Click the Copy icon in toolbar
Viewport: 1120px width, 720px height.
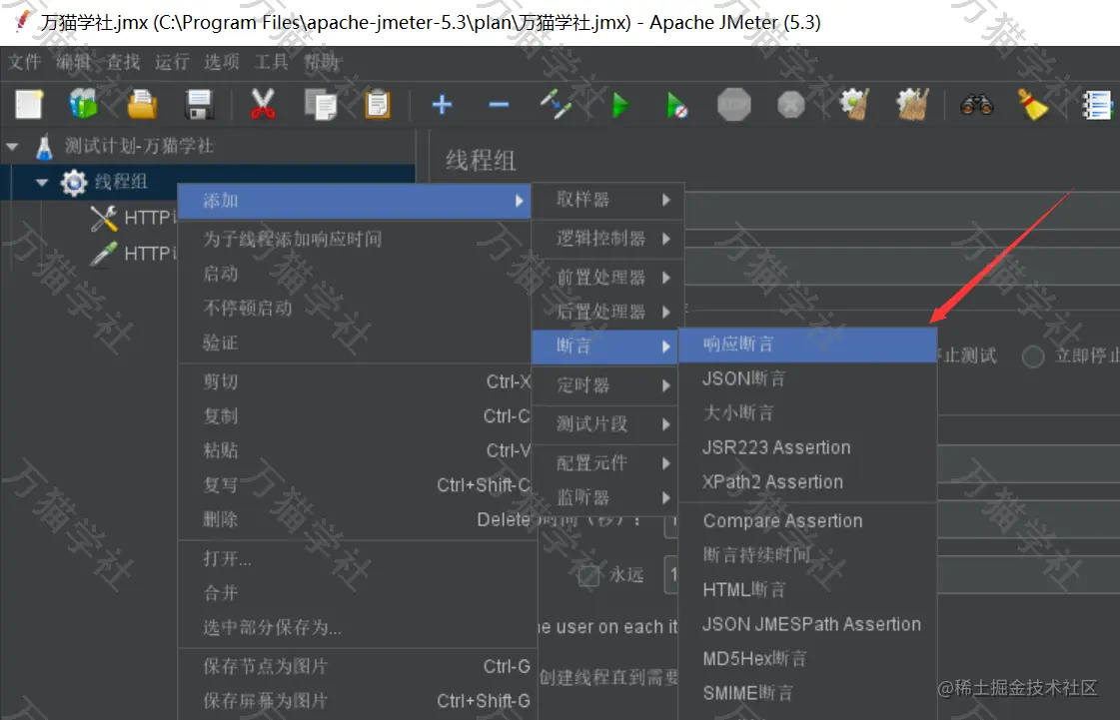(320, 104)
